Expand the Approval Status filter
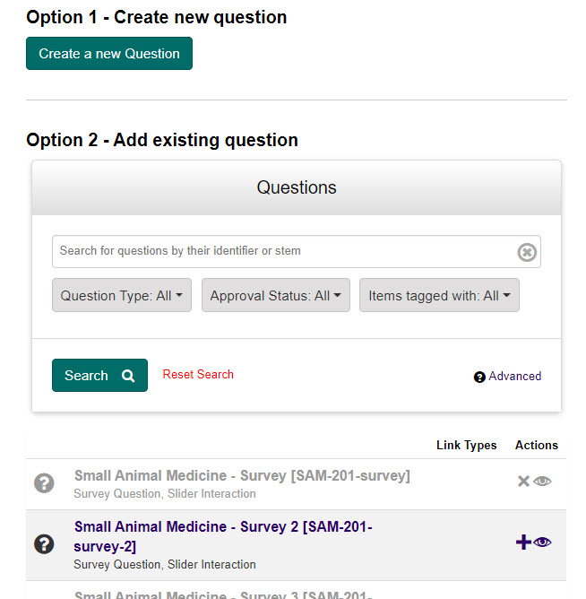Viewport: 586px width, 599px height. click(x=275, y=296)
